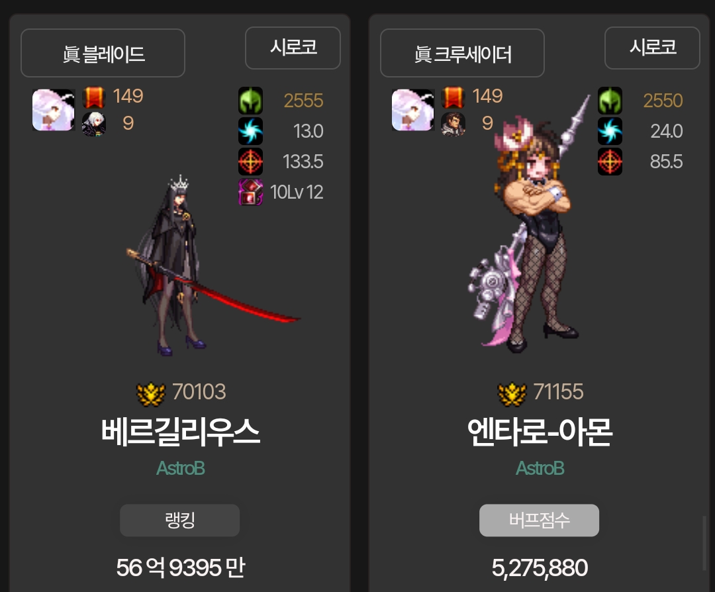Click the red crosshair icon beside 133.5
This screenshot has height=592, width=715.
250,162
